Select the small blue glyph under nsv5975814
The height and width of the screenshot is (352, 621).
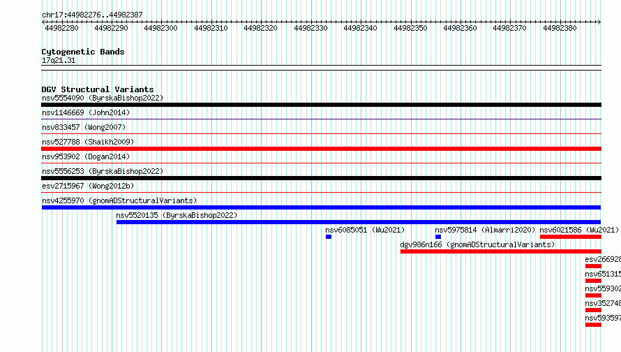click(438, 237)
